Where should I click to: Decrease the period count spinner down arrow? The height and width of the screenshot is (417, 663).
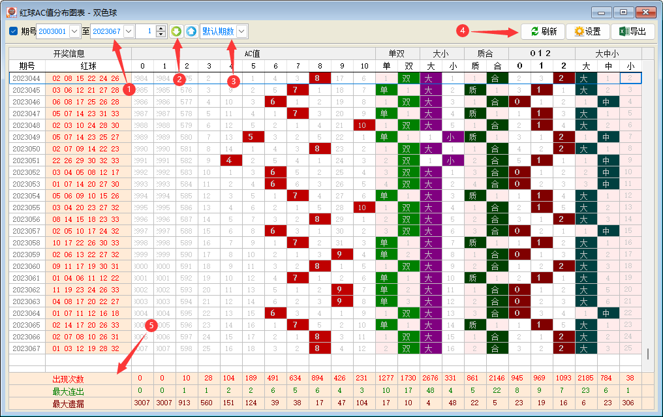click(x=161, y=35)
